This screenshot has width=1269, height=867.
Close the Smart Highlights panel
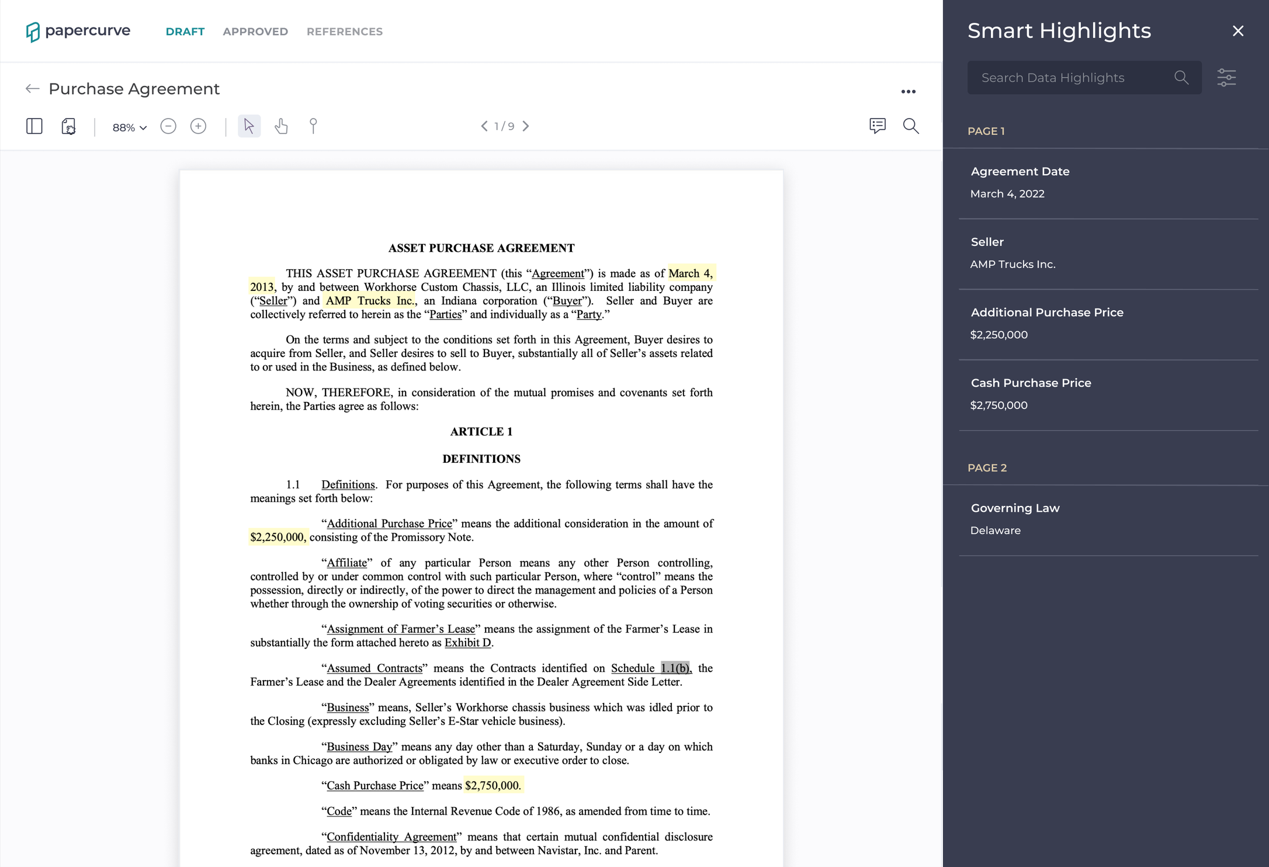(1238, 30)
